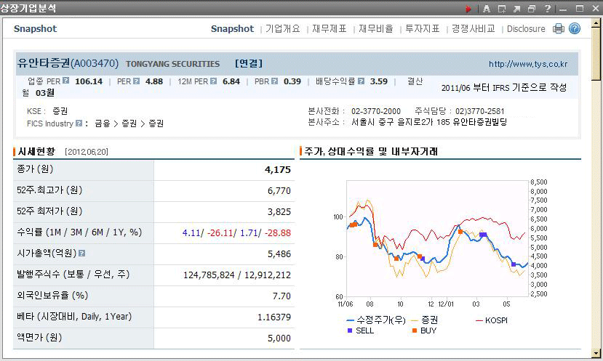Image resolution: width=603 pixels, height=361 pixels.
Task: Click the foreign ownership value 7.70
Action: pos(281,296)
